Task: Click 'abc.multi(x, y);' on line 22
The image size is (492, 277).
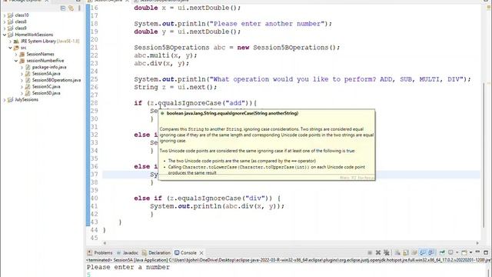Action: pos(166,55)
